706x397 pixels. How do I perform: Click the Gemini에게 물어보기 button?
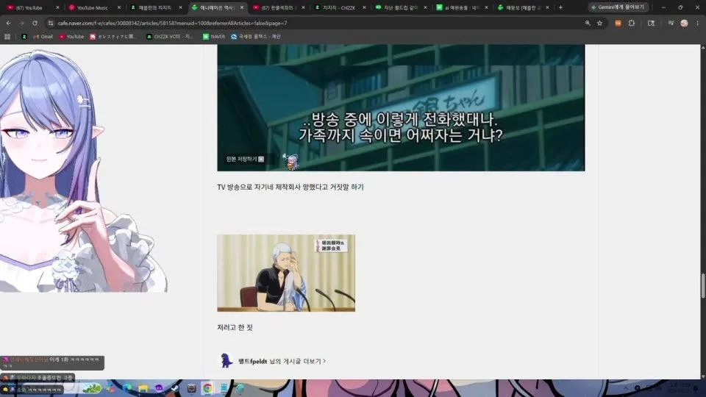[x=618, y=7]
